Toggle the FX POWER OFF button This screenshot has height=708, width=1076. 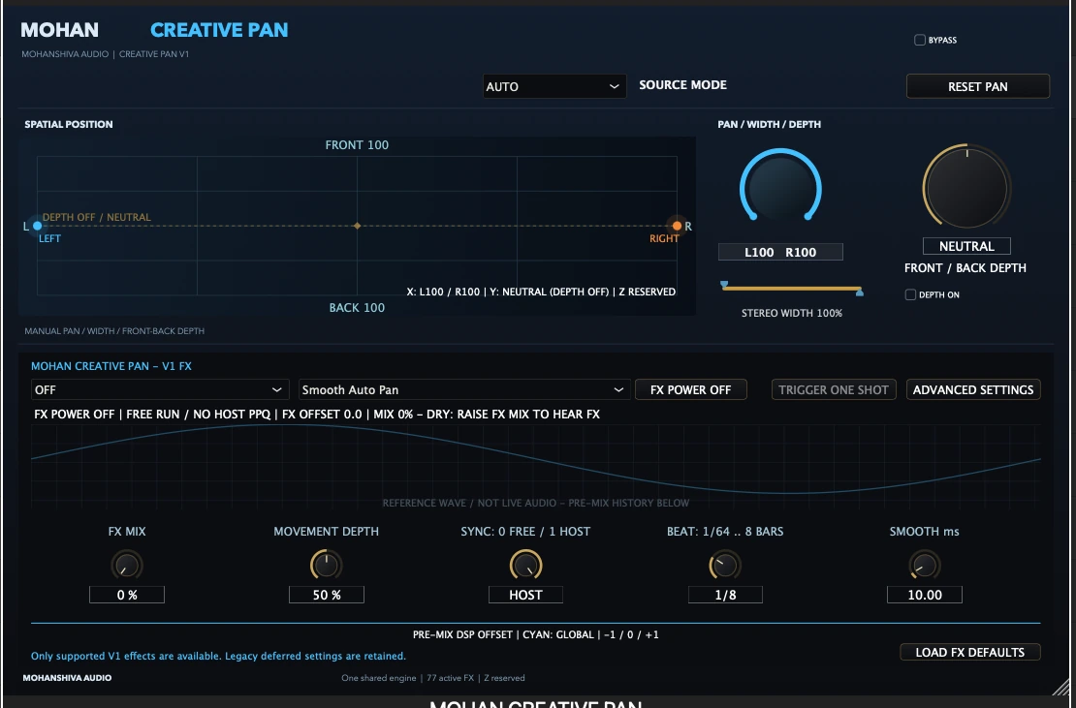click(690, 389)
